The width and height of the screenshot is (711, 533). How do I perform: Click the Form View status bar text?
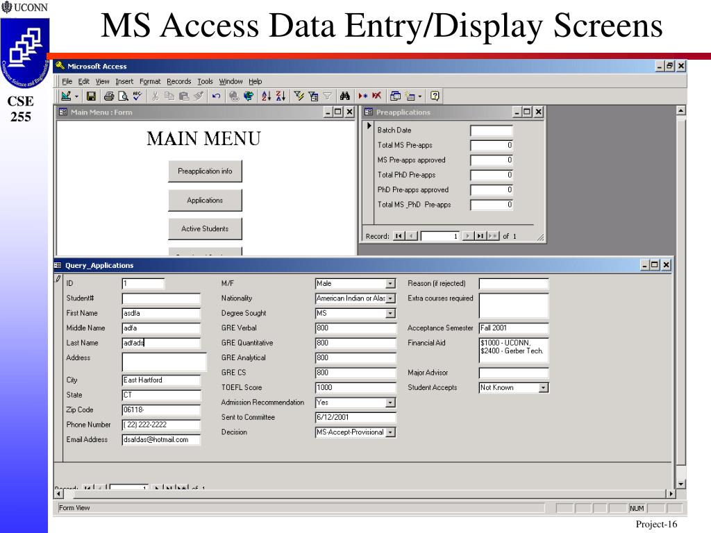(x=74, y=508)
